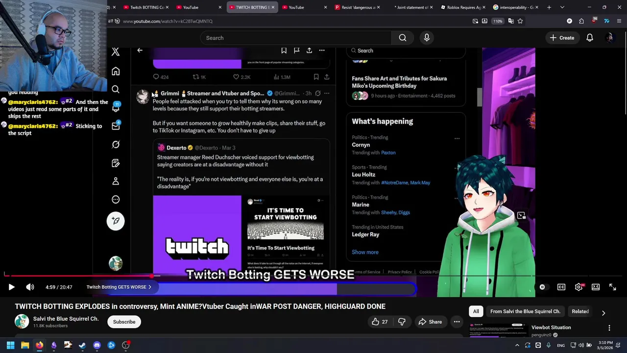Click the YouTube search magnifier button
Viewport: 627px width, 353px height.
403,38
